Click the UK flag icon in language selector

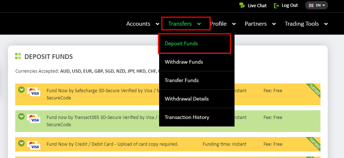(x=311, y=5)
